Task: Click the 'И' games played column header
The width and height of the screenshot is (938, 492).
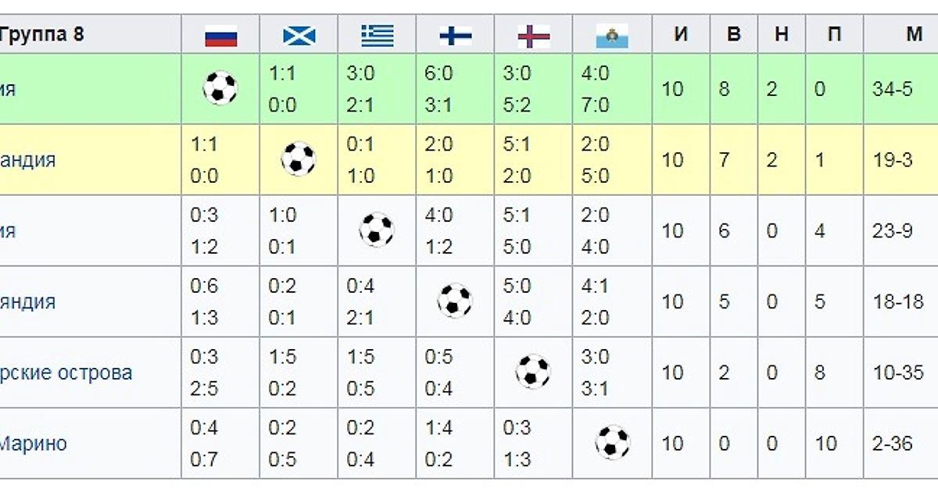Action: (681, 35)
